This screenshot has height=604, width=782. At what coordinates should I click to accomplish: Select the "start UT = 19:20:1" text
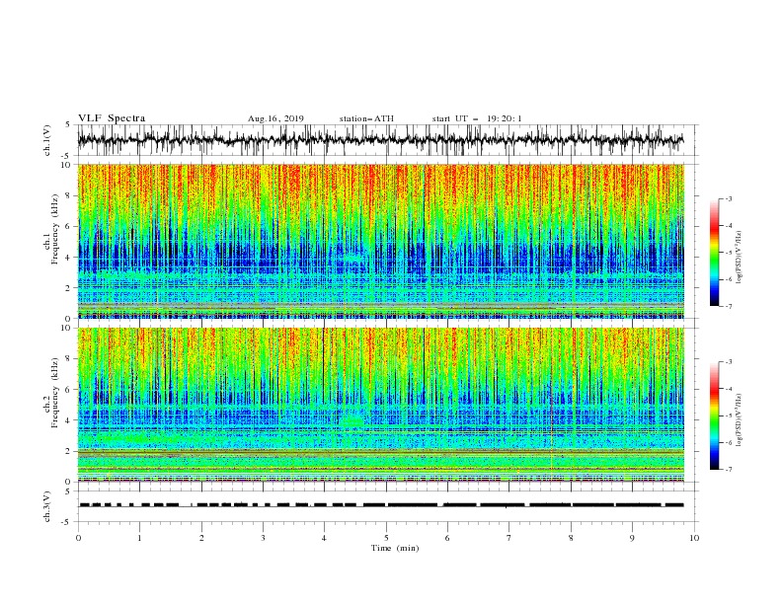click(x=477, y=118)
